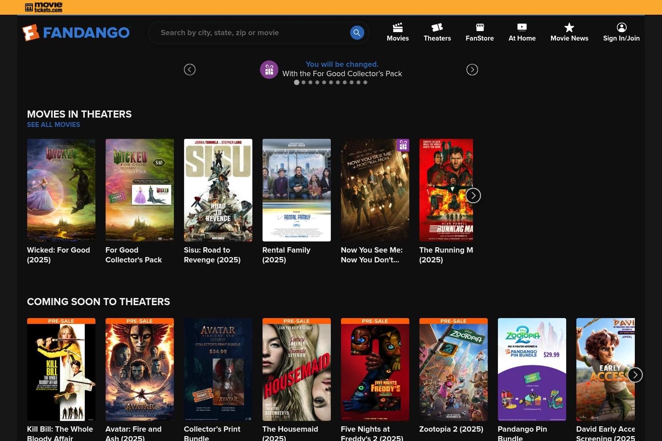662x441 pixels.
Task: Open the Pandango Pin Bundle poster
Action: (x=532, y=369)
